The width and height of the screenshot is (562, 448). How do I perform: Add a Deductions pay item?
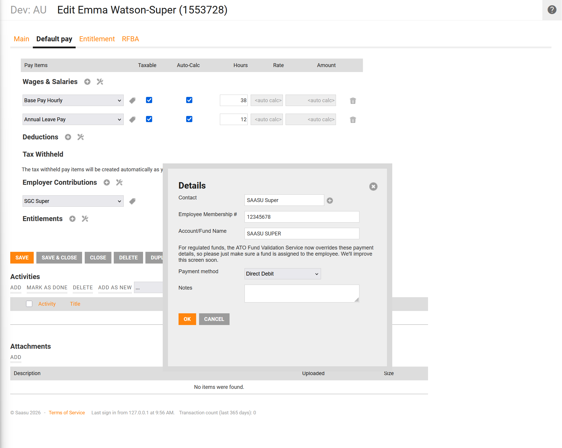click(x=68, y=137)
